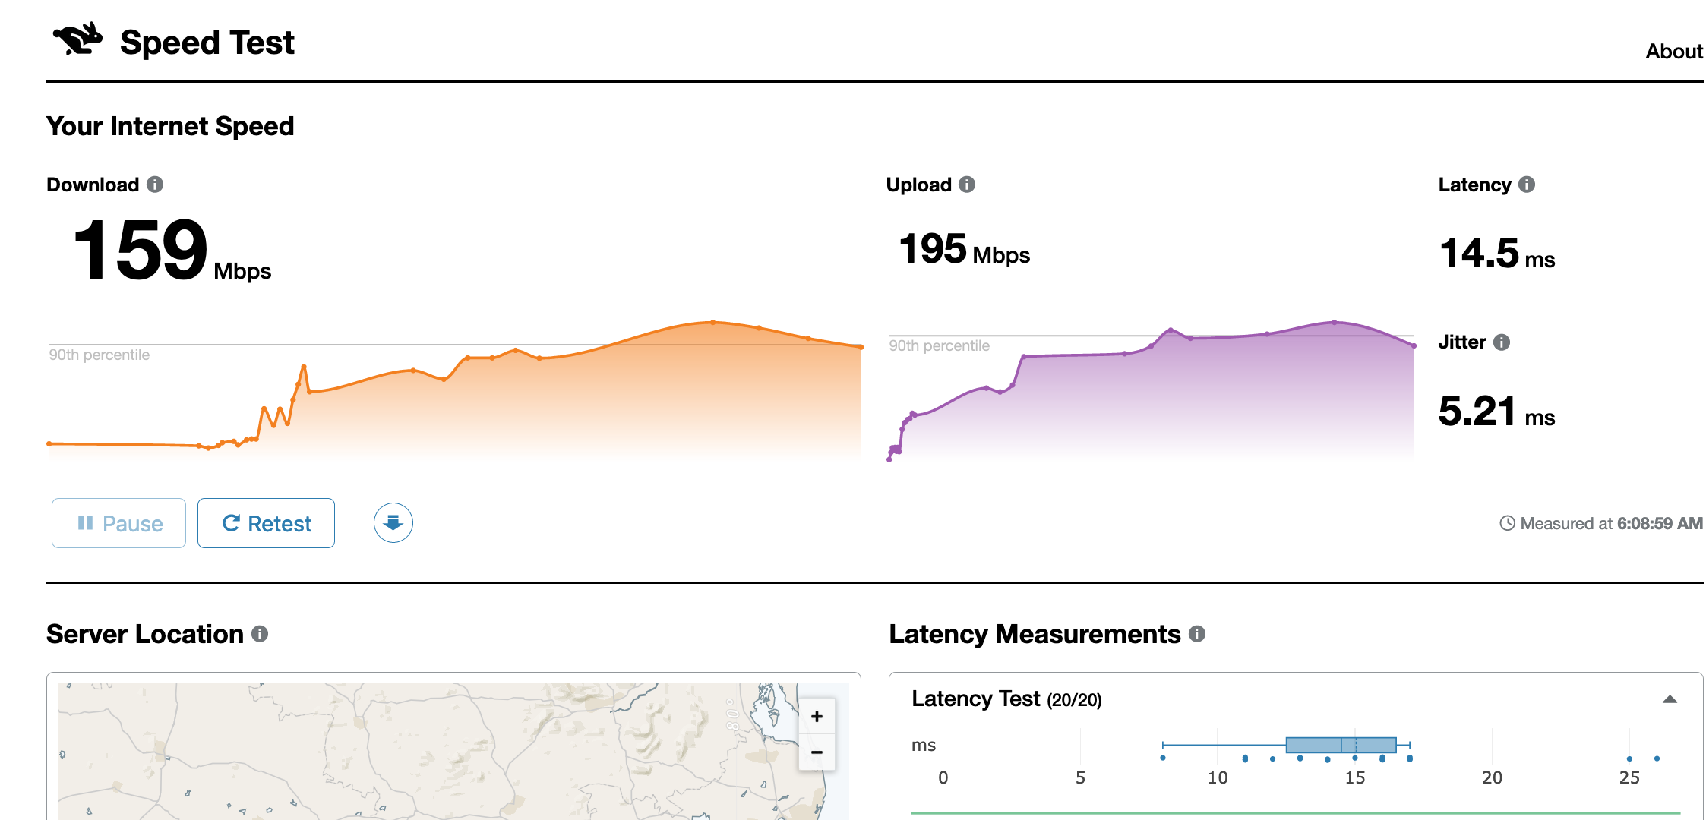This screenshot has width=1706, height=820.
Task: Download results with the arrow icon
Action: [393, 523]
